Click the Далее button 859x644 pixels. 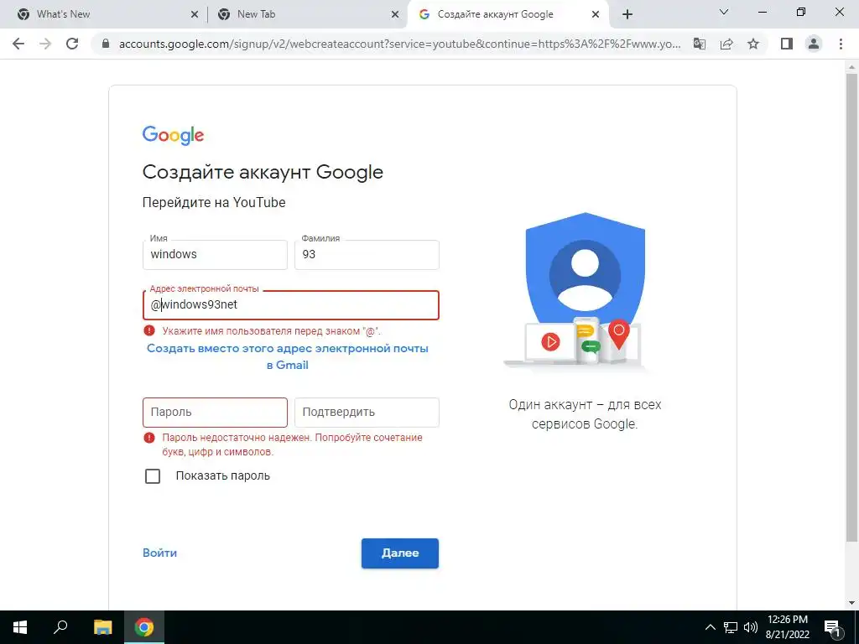(x=400, y=553)
